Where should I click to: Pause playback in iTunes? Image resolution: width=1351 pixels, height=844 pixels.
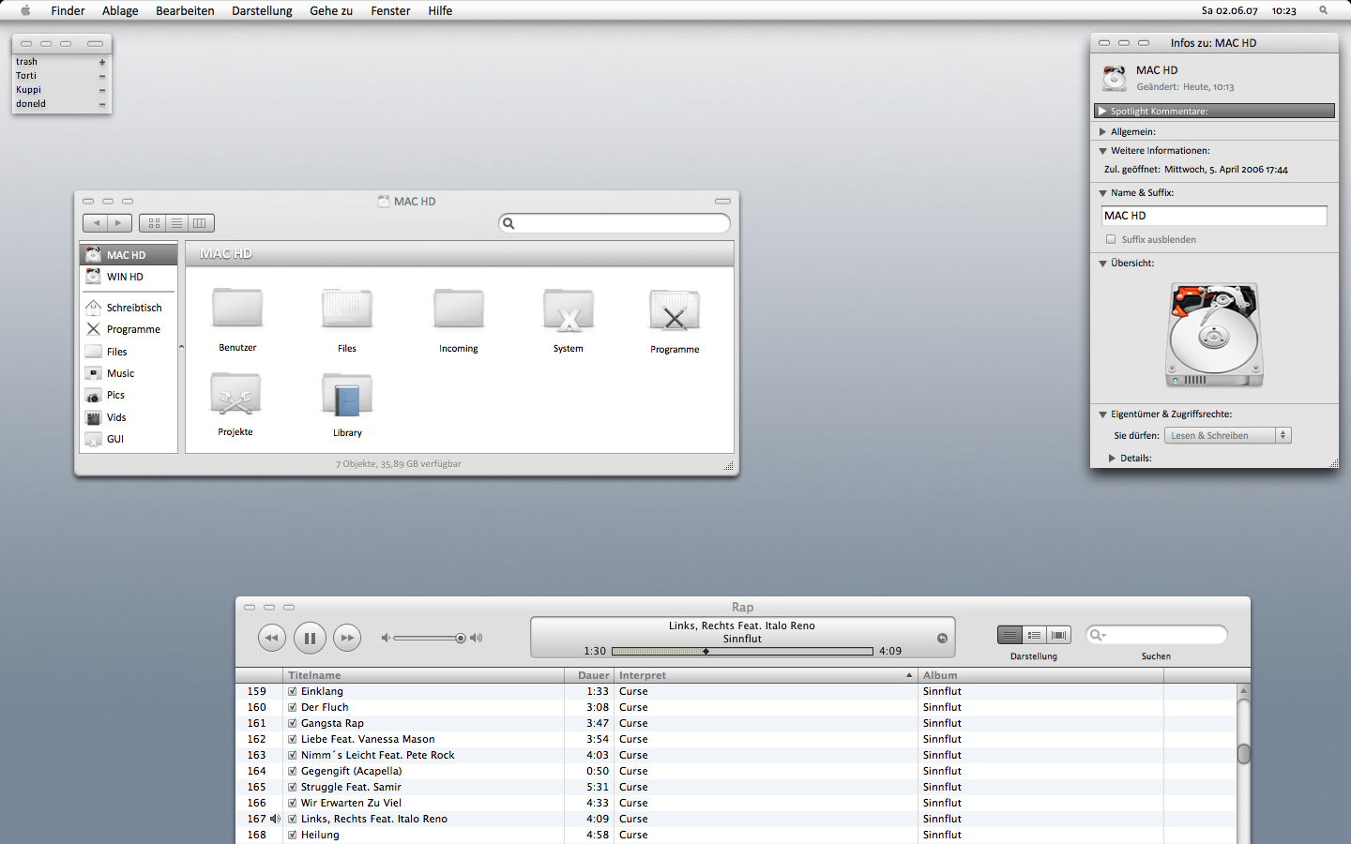[x=310, y=638]
